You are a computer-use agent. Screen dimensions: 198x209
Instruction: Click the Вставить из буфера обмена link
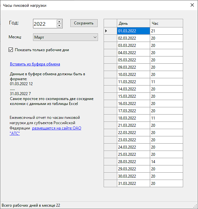[35, 64]
